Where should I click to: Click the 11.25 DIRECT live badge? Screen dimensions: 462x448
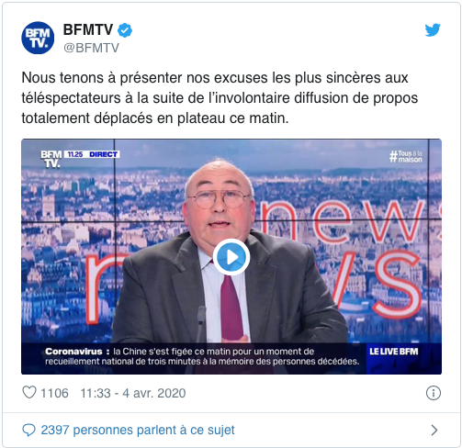(x=92, y=154)
